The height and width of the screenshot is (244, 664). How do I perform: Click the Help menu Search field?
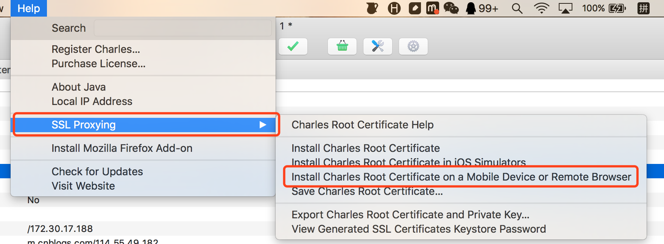click(182, 28)
